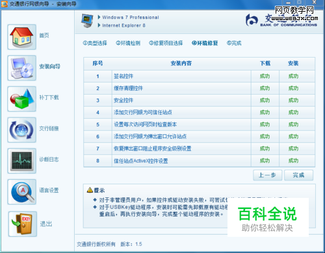Screen dimensions: 325x253
Task: Click the computer monitor icon in header
Action: (87, 21)
